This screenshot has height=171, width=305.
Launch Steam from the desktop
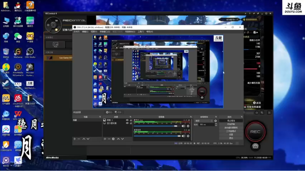tap(6, 84)
